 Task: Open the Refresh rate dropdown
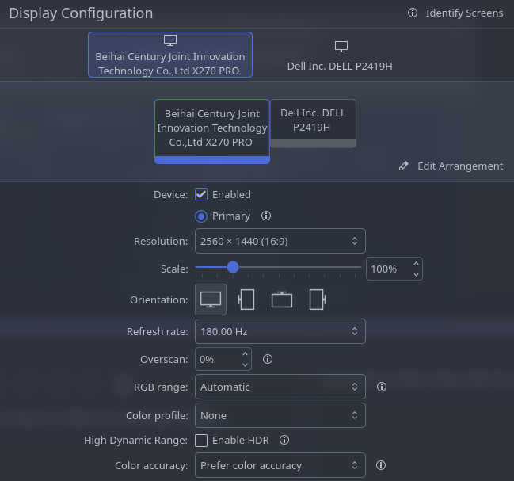click(x=280, y=331)
